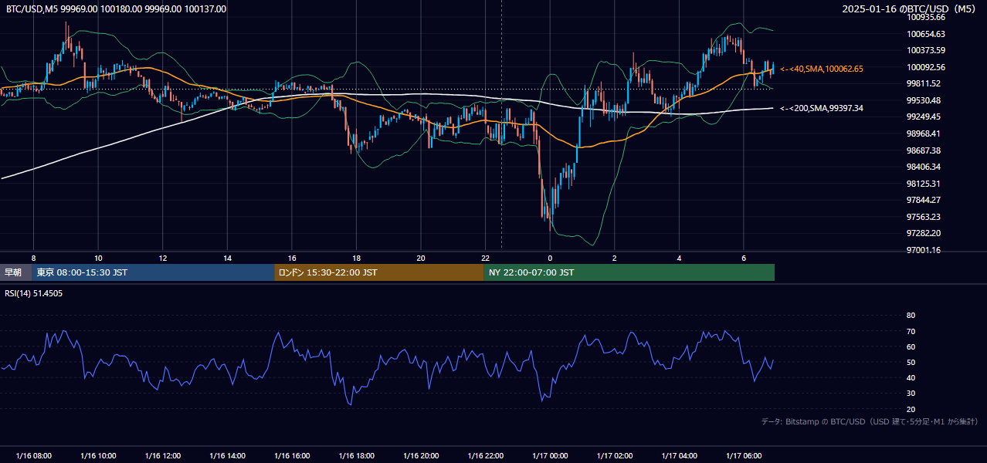The width and height of the screenshot is (987, 463).
Task: Click hour tick 0 under price chart
Action: tap(550, 258)
